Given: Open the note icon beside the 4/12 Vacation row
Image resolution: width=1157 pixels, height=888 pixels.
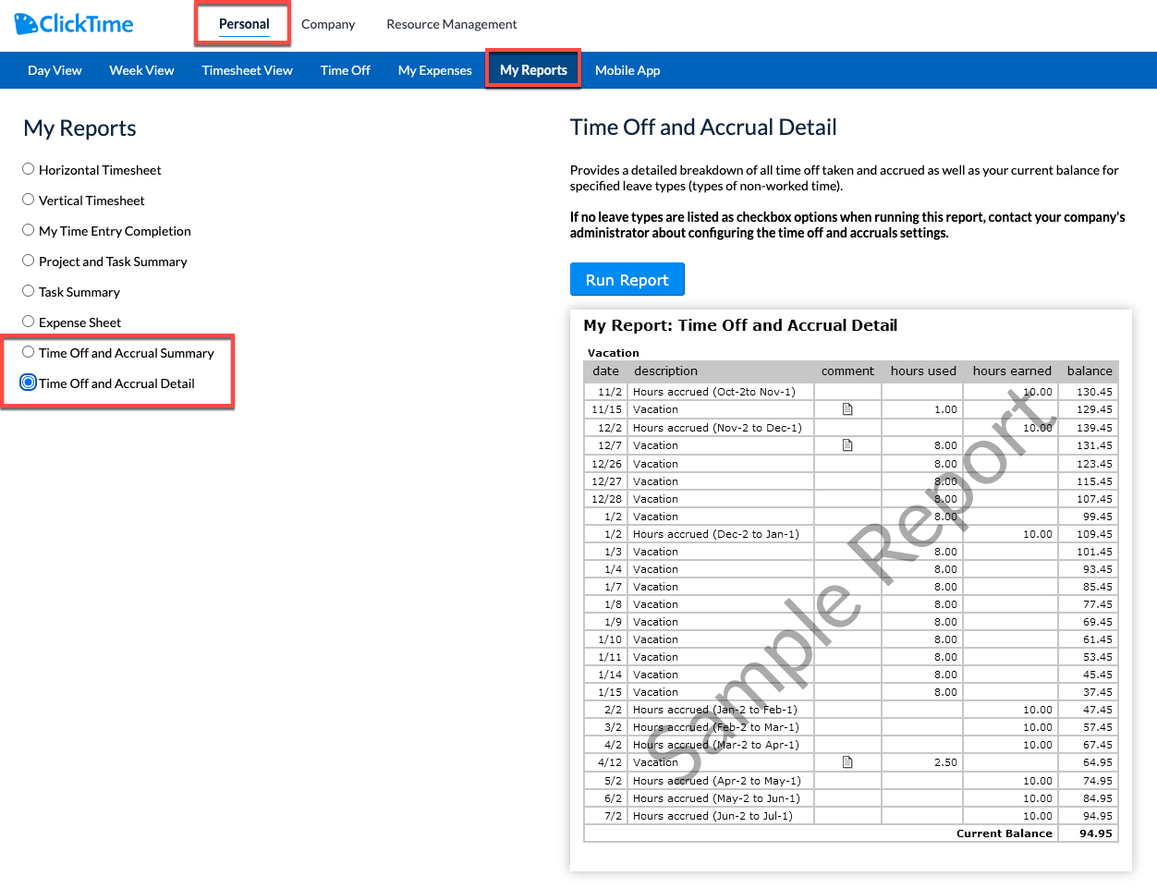Looking at the screenshot, I should tap(846, 761).
